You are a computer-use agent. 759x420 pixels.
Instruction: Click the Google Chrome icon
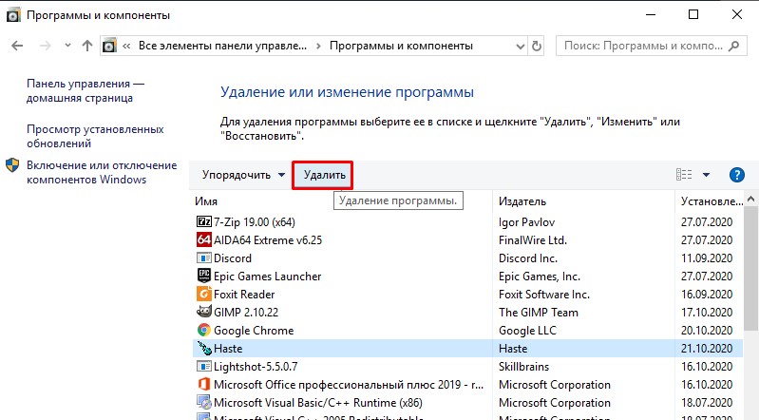point(203,330)
